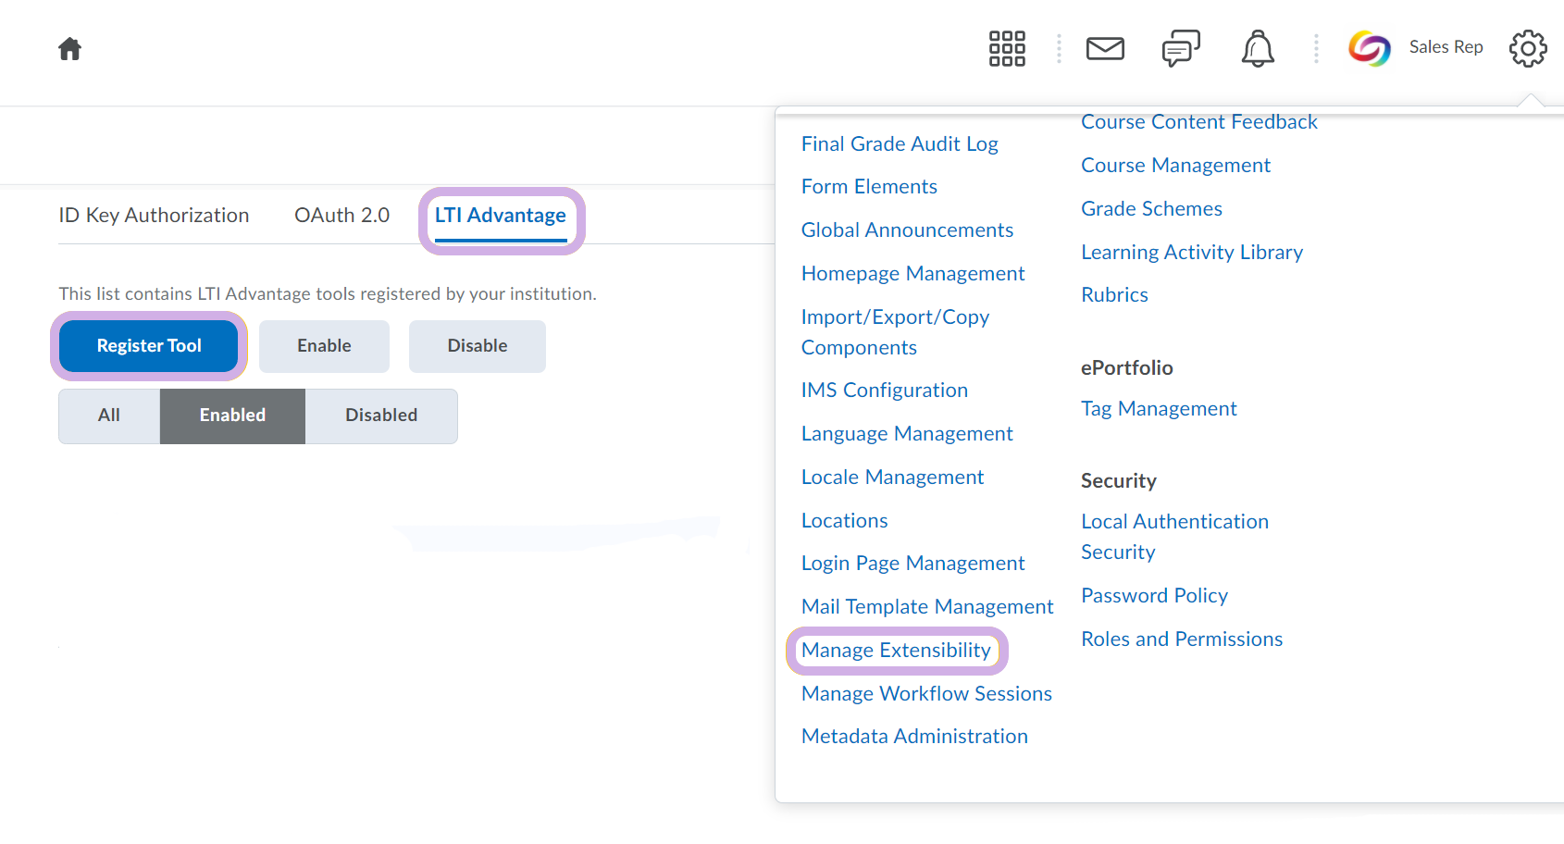Open Roles and Permissions link
Image resolution: width=1564 pixels, height=844 pixels.
point(1182,639)
